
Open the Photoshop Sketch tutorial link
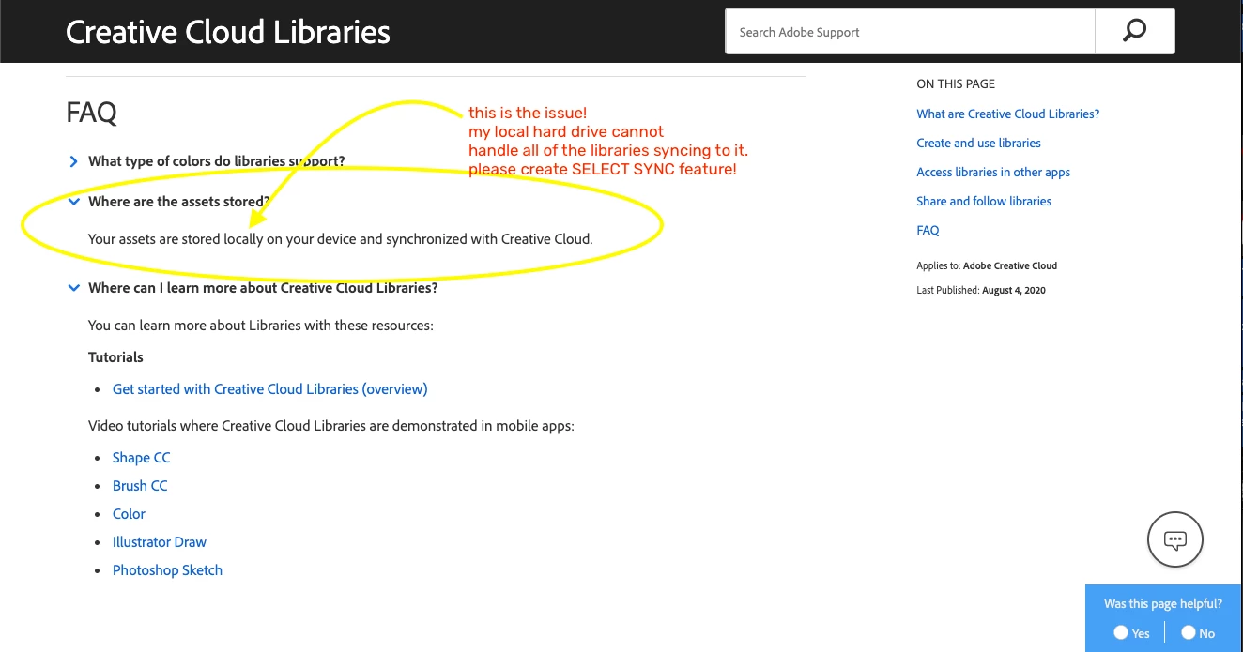[167, 570]
